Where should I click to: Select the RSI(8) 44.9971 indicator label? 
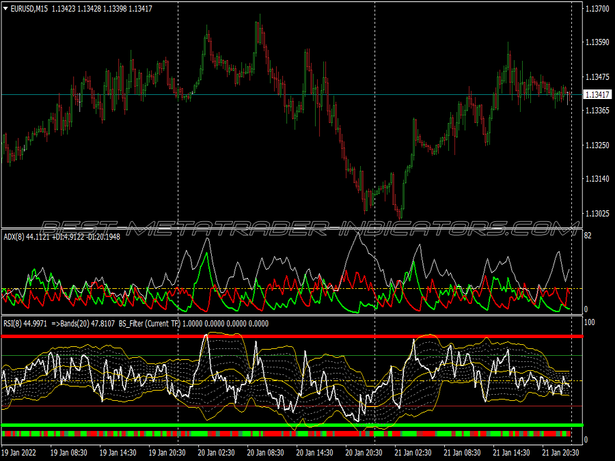[x=25, y=324]
